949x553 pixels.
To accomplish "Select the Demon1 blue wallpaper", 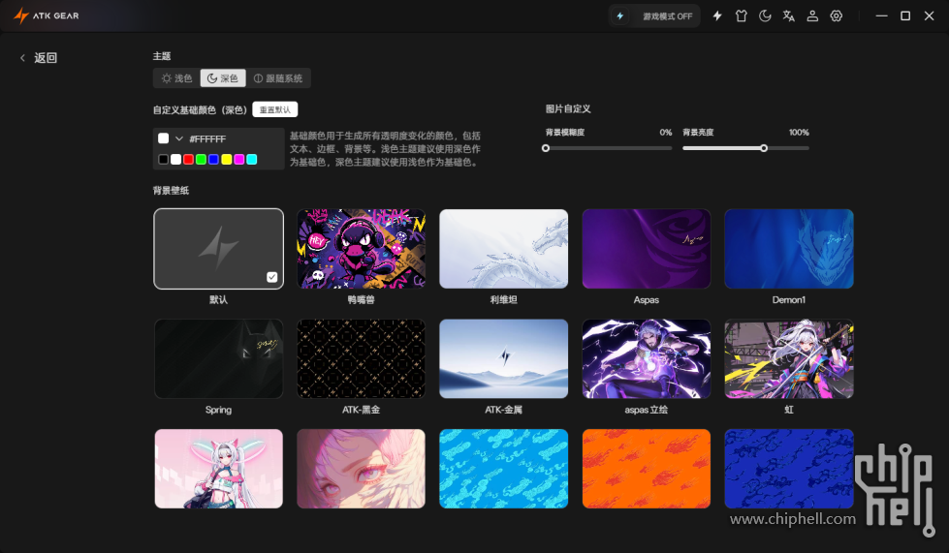I will [x=789, y=249].
